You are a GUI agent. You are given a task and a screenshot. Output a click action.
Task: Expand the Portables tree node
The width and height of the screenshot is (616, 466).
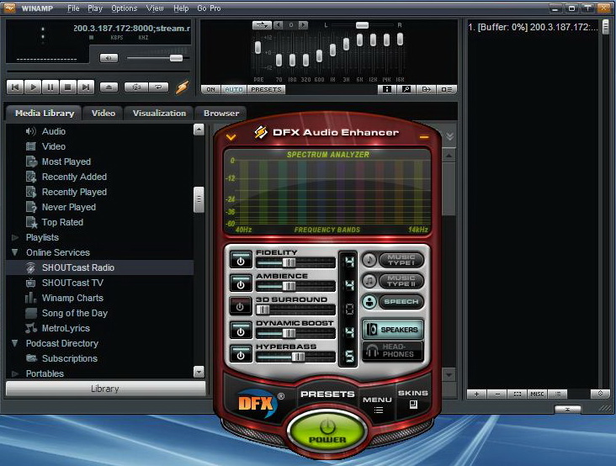tap(15, 373)
